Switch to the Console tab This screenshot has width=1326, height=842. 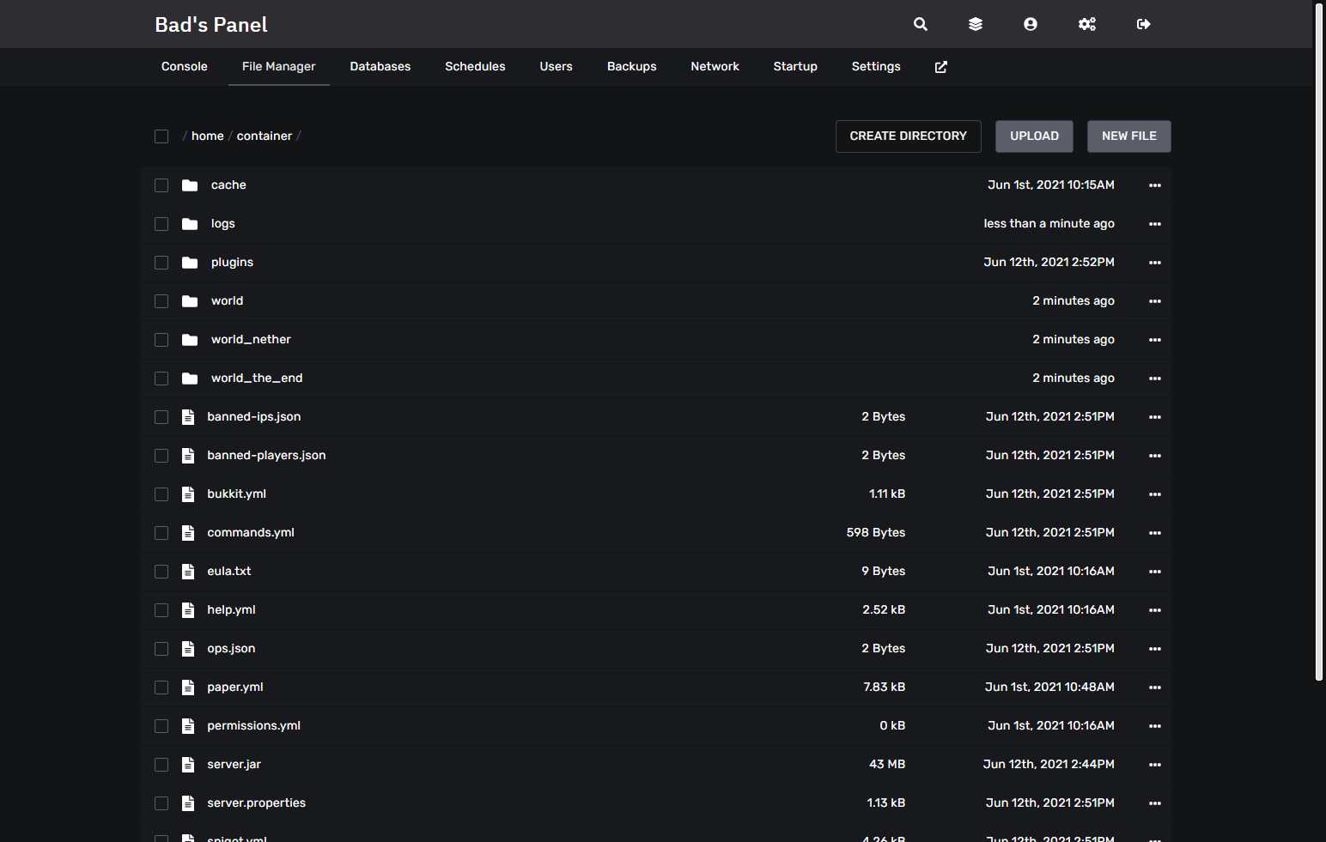184,67
